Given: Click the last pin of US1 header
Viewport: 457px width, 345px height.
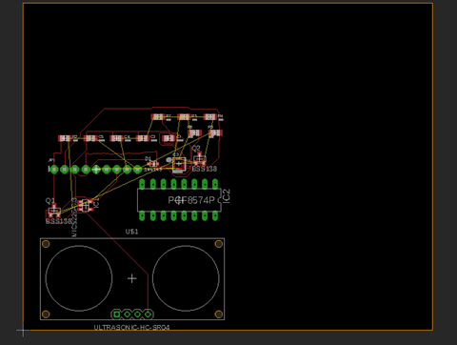Looking at the screenshot, I should click(x=148, y=315).
